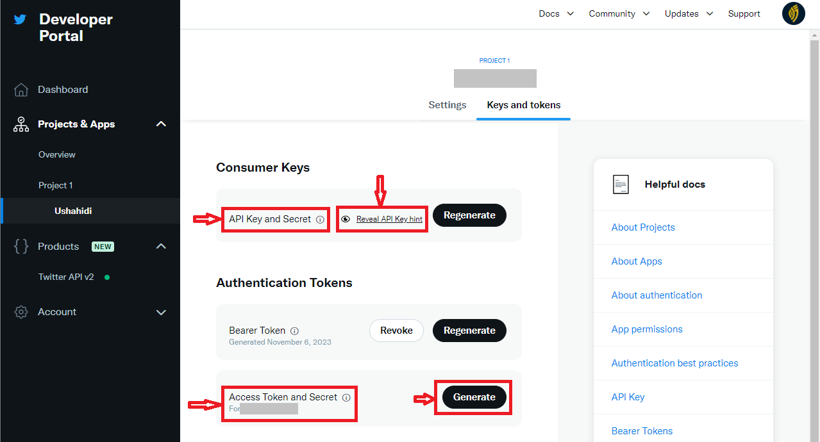Collapse the Projects & Apps section
The image size is (820, 442).
point(161,124)
